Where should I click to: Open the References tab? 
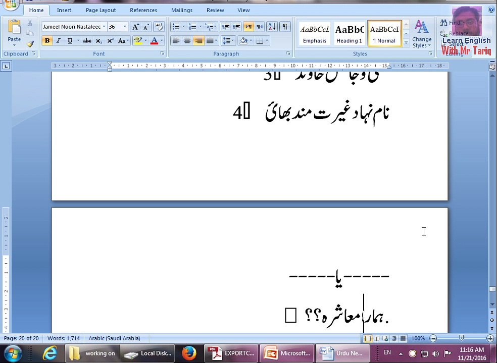click(x=143, y=10)
